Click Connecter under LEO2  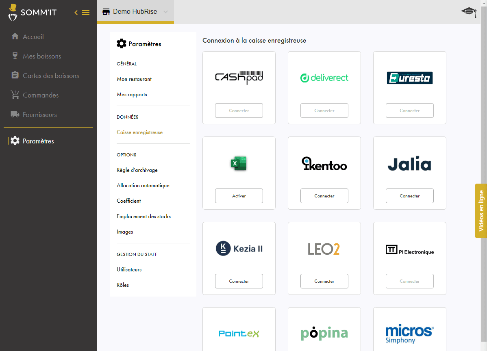(324, 281)
